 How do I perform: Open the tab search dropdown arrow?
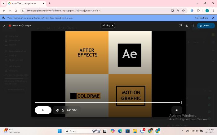point(3,3)
